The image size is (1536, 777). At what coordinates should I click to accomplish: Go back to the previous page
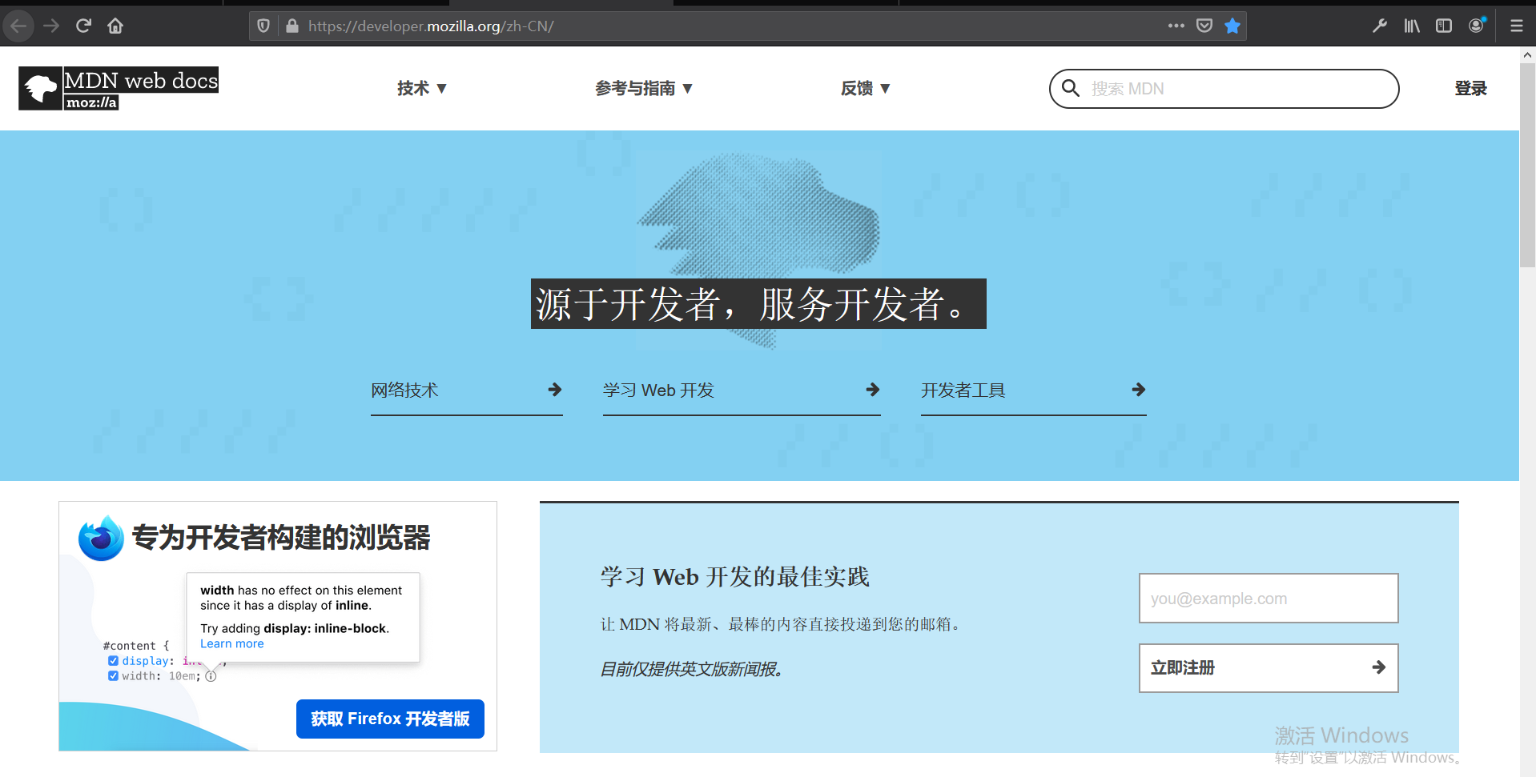coord(18,26)
